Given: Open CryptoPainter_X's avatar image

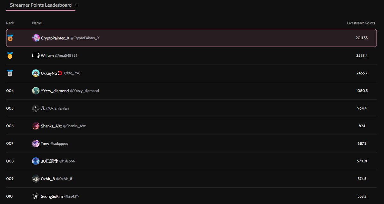Looking at the screenshot, I should coord(36,38).
